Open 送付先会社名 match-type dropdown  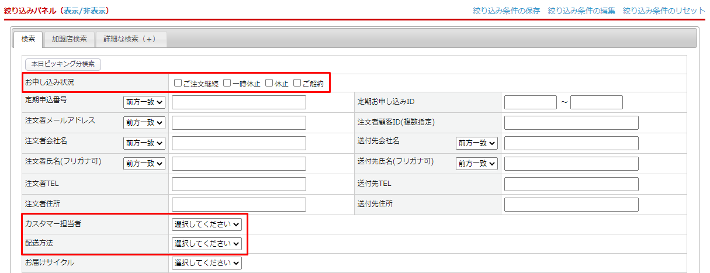[x=477, y=143]
